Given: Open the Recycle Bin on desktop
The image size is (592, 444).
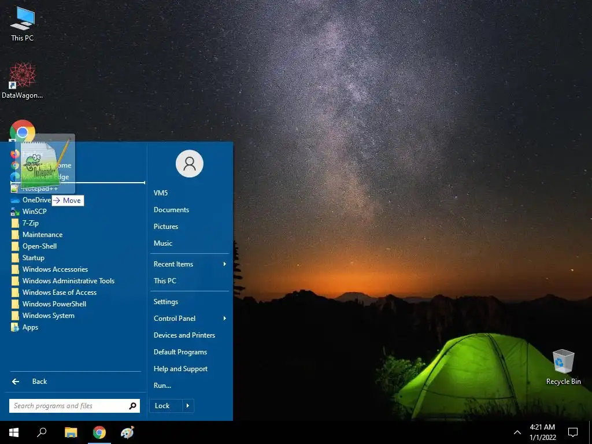Looking at the screenshot, I should tap(563, 367).
